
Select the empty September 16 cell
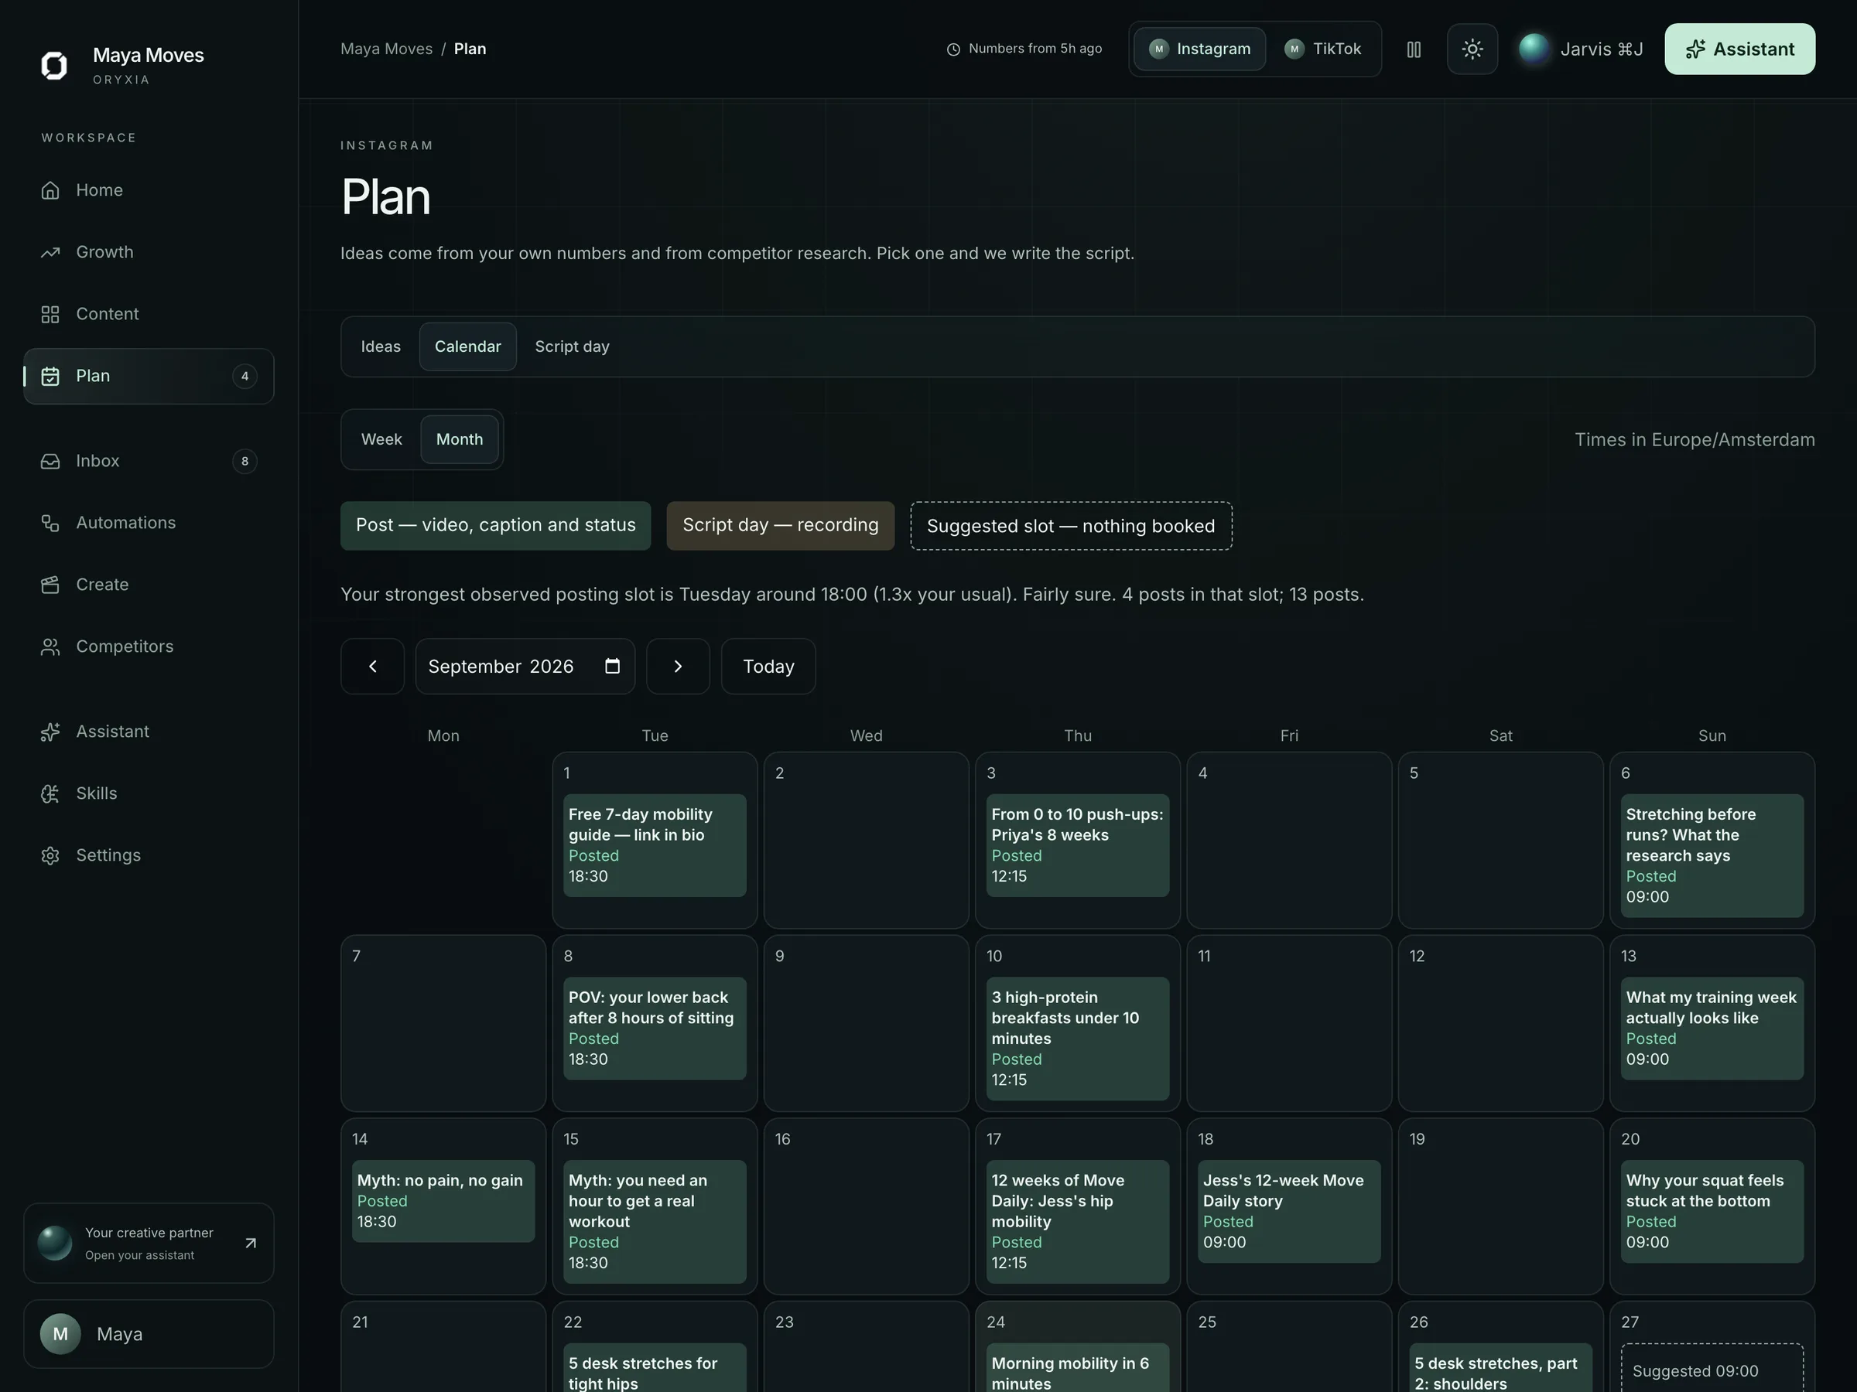click(x=866, y=1206)
